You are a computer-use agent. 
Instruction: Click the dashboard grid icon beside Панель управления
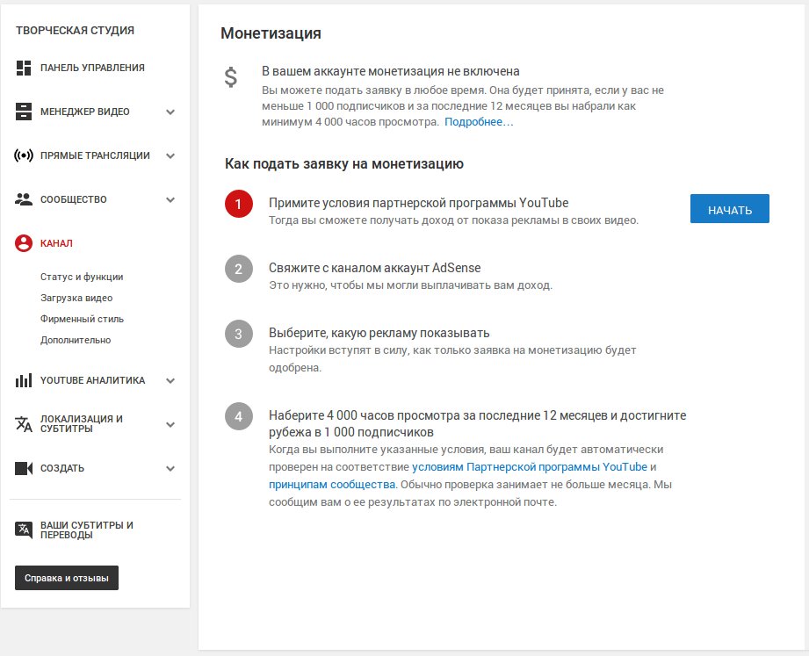point(24,68)
